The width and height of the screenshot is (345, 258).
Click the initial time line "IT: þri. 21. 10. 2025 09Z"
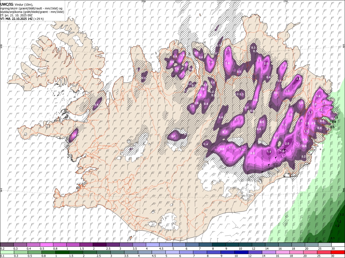coord(17,15)
